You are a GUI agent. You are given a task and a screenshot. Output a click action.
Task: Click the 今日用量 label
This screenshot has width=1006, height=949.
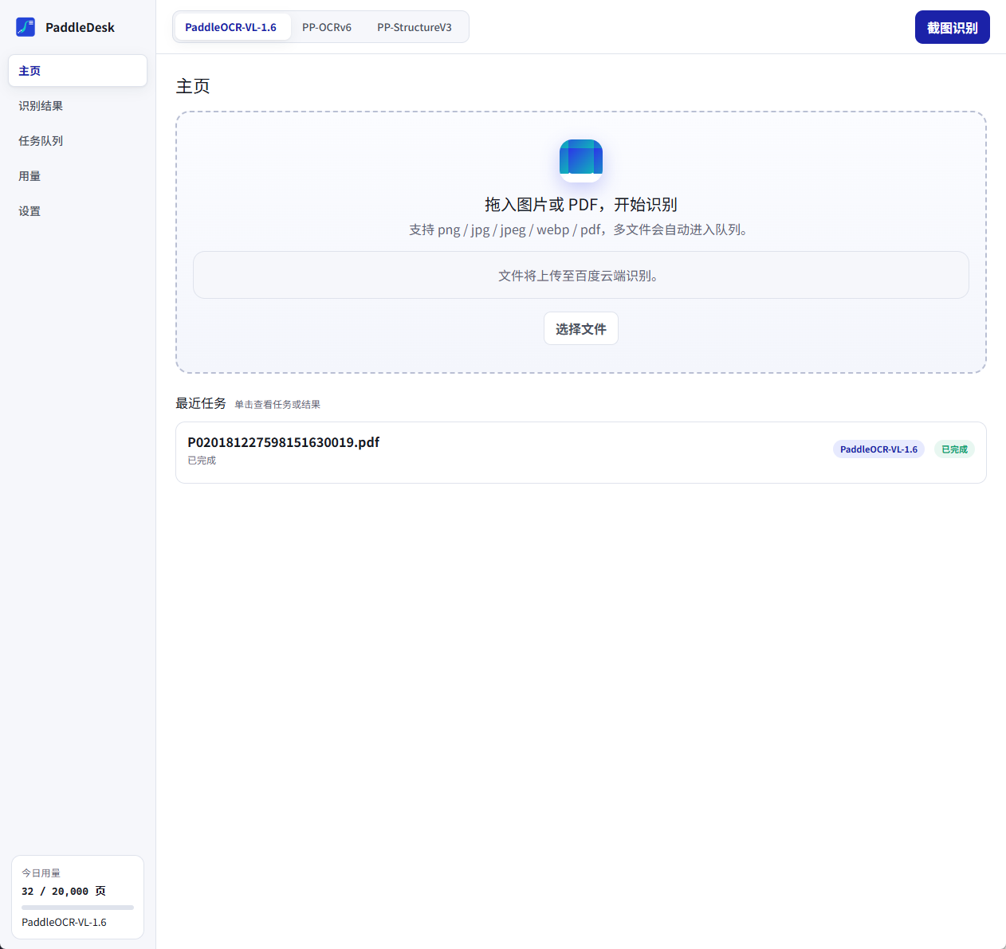41,873
